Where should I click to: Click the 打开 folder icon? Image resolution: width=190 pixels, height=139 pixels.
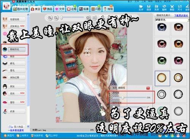click(x=141, y=8)
